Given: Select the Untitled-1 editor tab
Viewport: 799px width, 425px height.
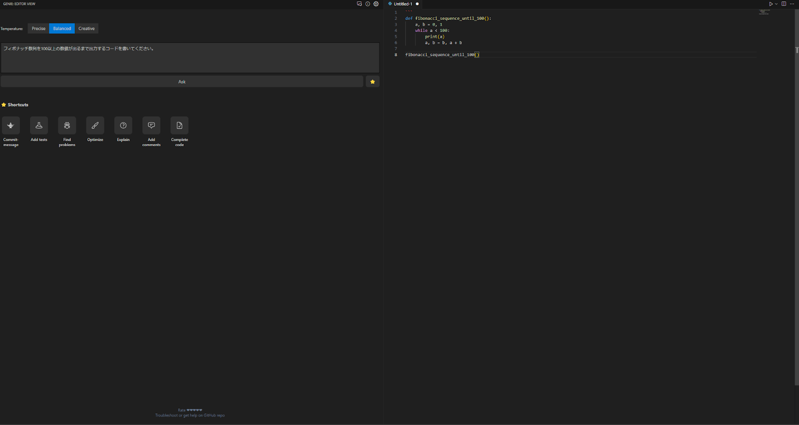Looking at the screenshot, I should pyautogui.click(x=403, y=4).
